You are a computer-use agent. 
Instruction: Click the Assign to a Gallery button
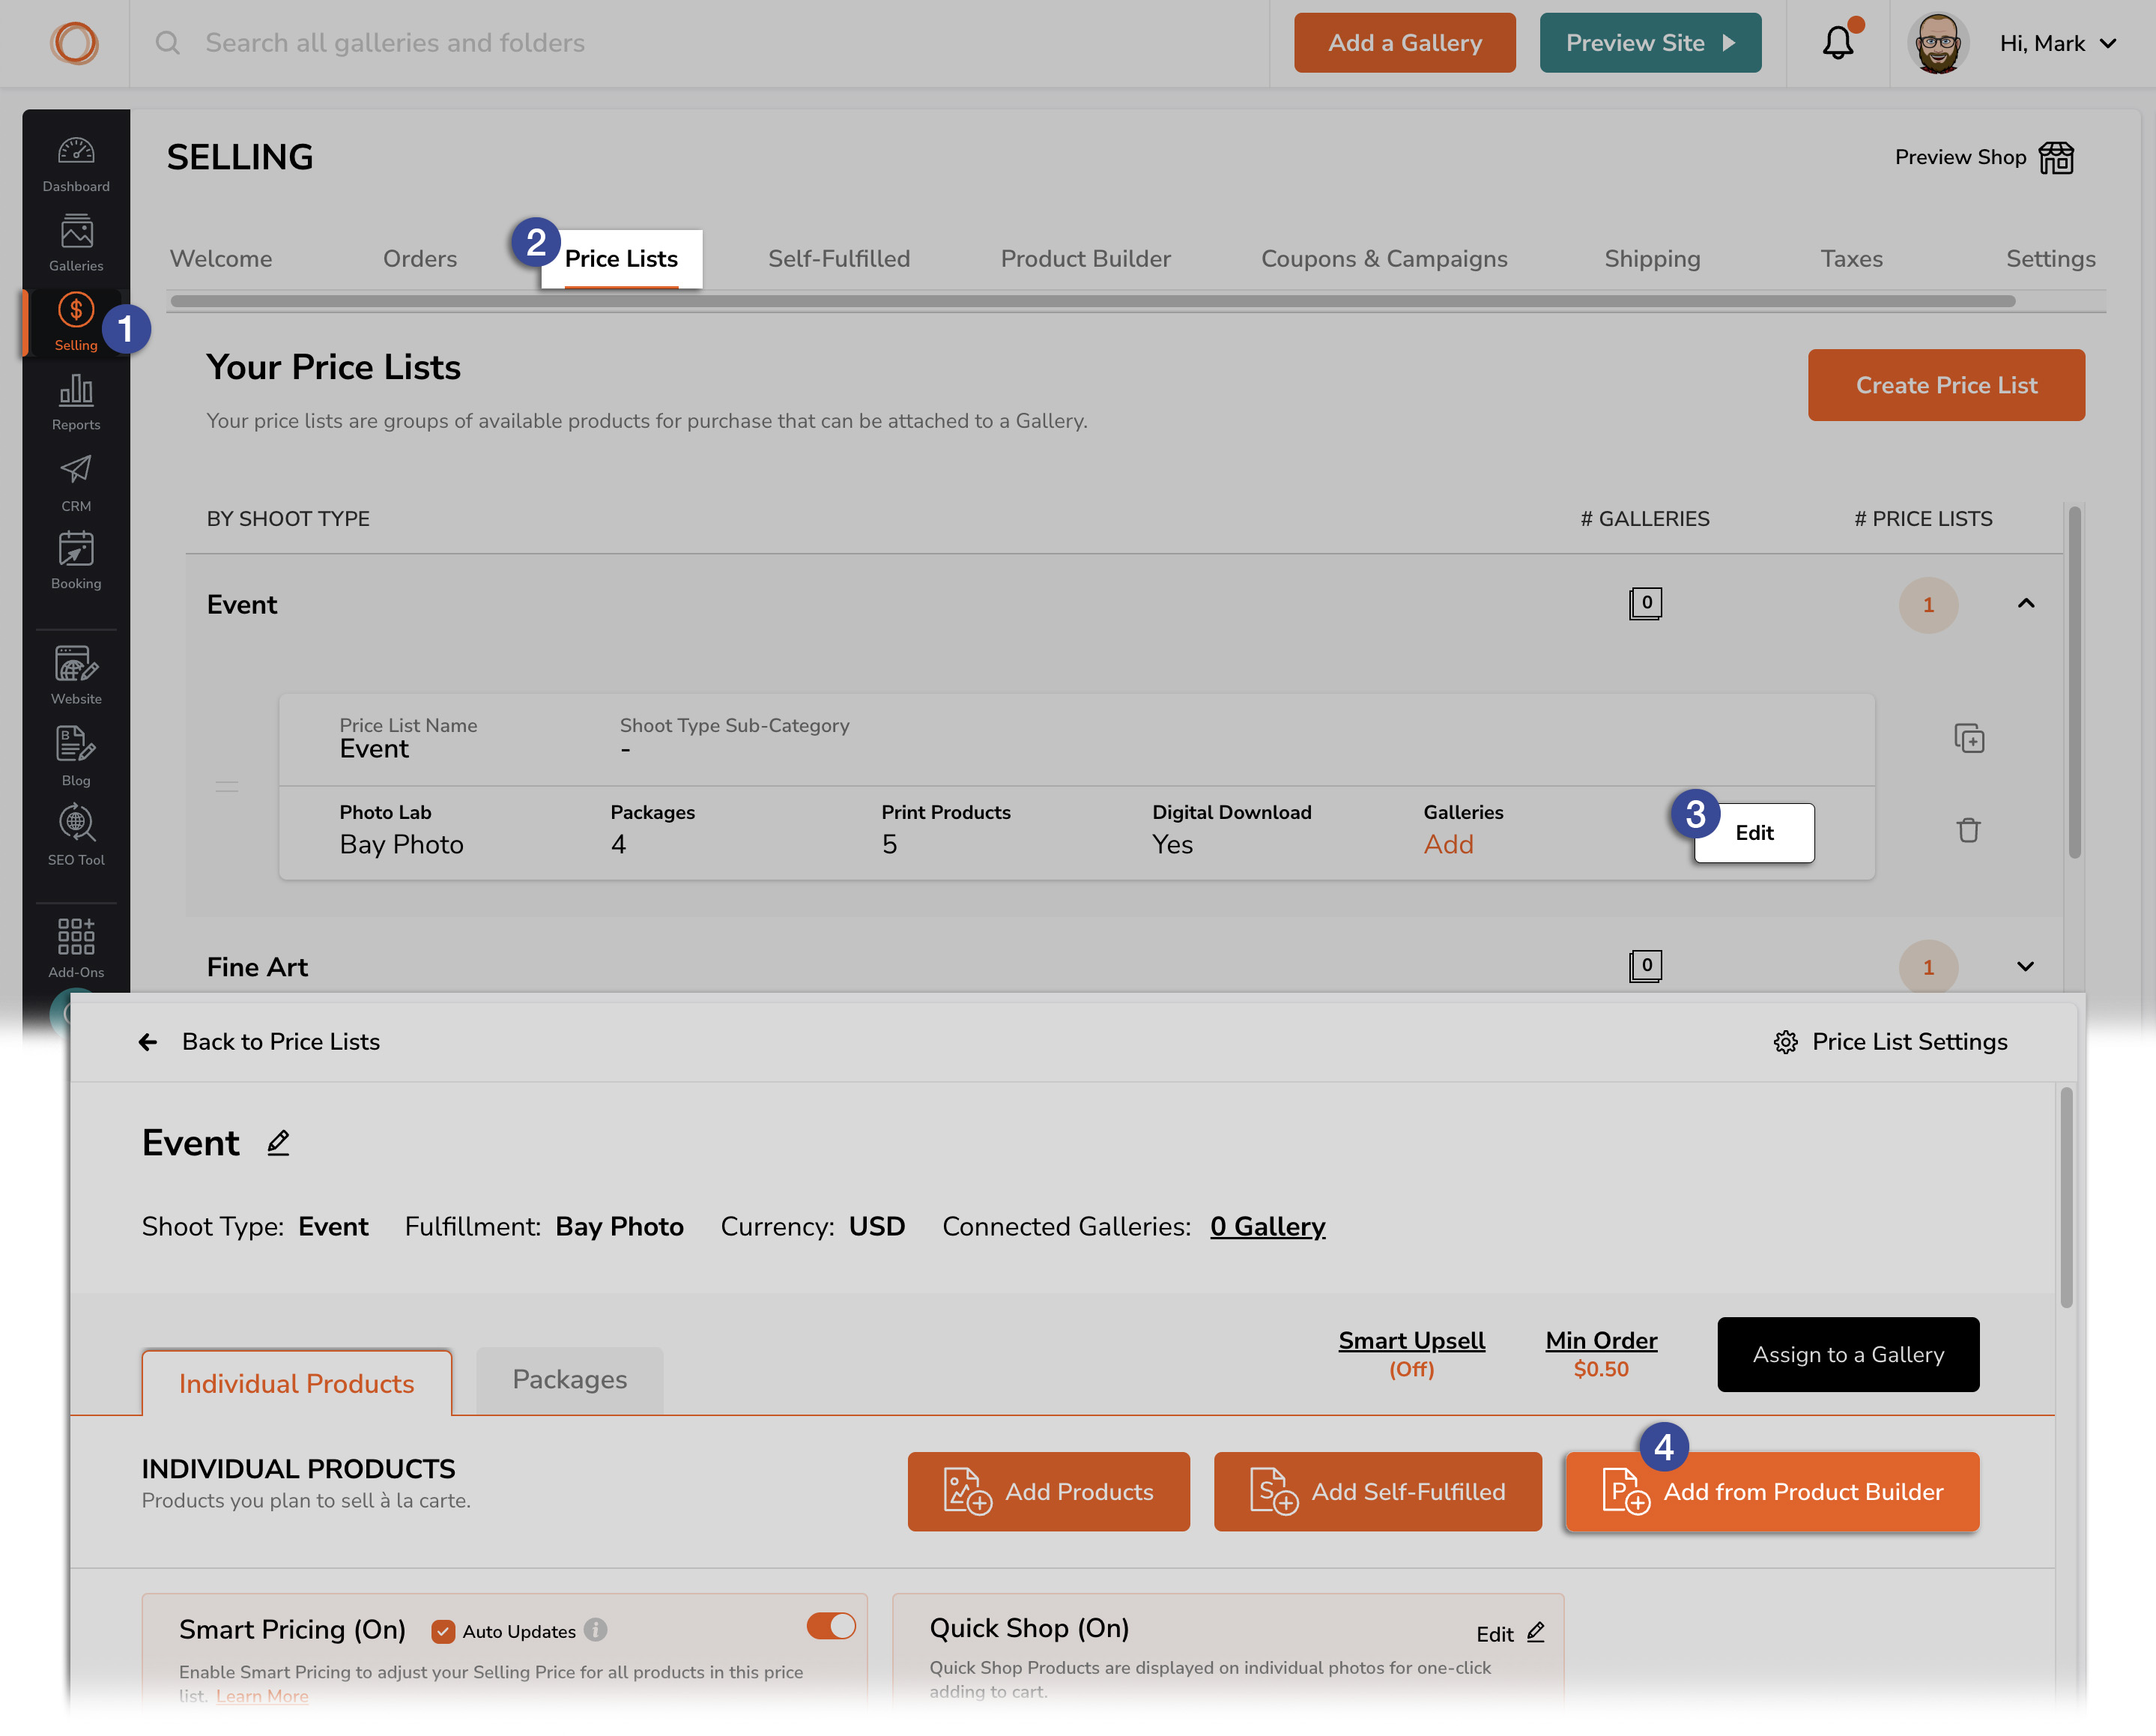[1848, 1354]
